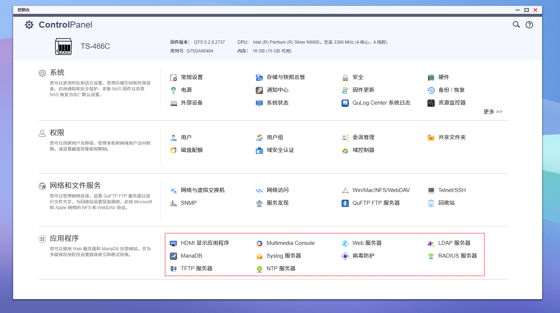Click the LDAP 服务器 icon
The width and height of the screenshot is (560, 313).
(x=431, y=243)
